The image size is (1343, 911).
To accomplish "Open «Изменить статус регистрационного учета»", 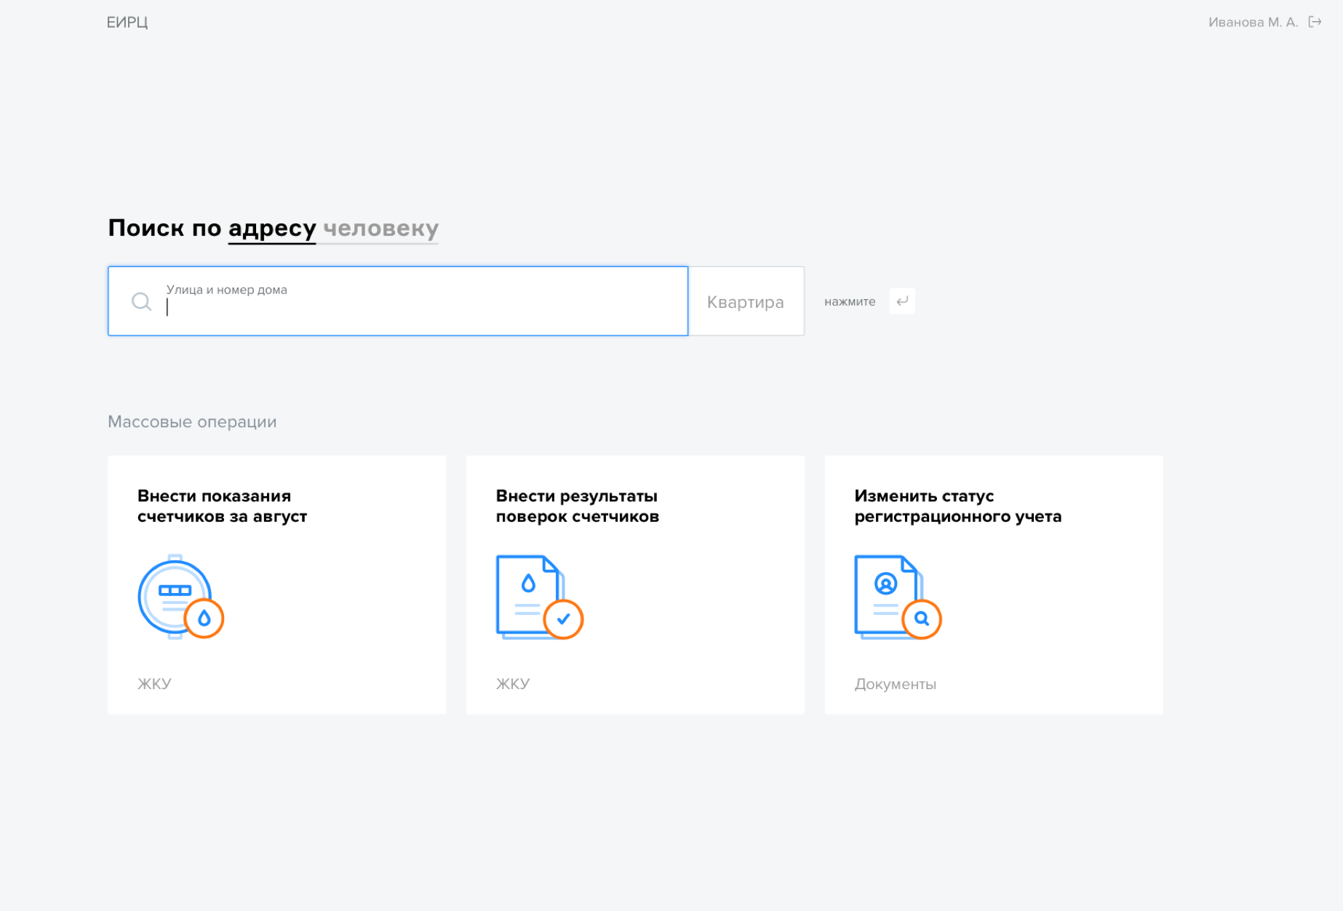I will [x=994, y=585].
